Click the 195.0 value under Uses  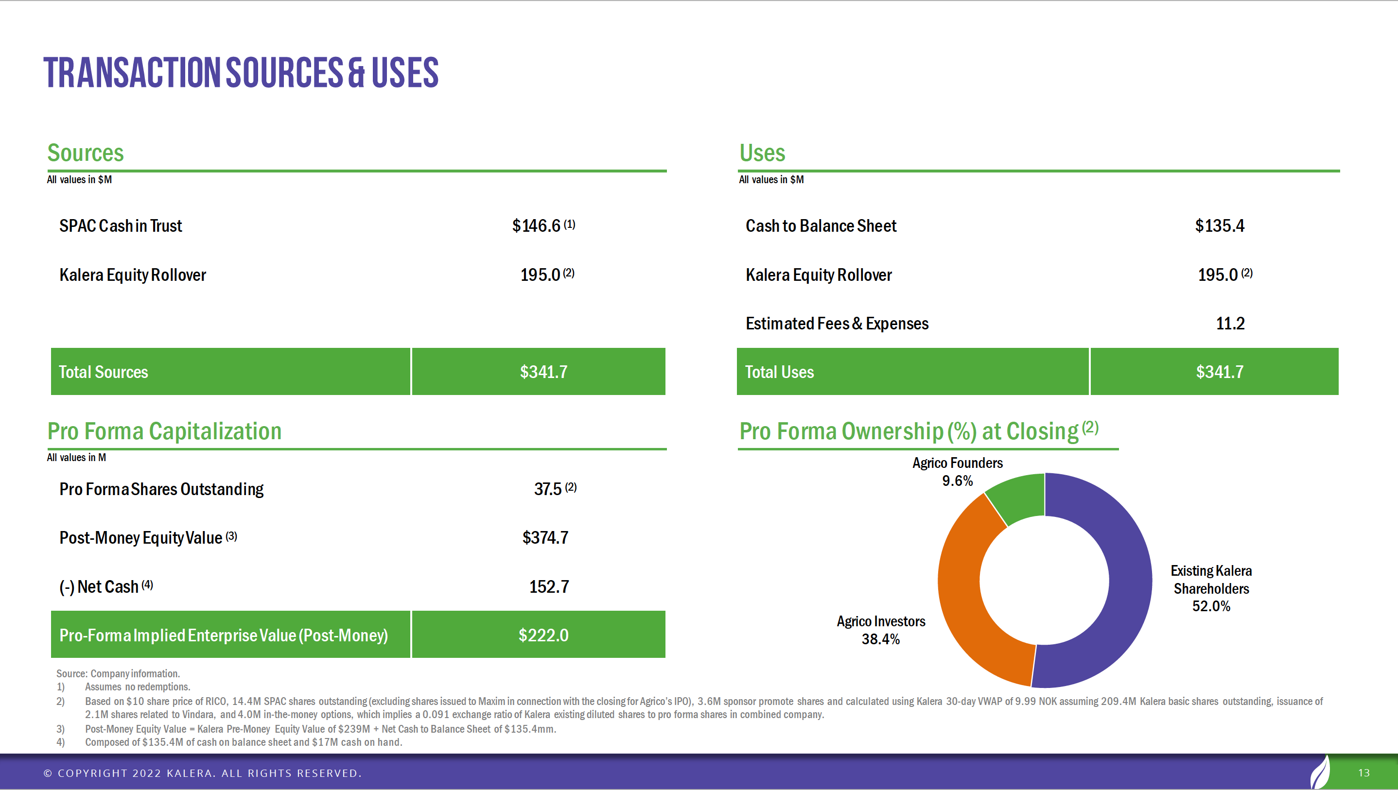click(x=1218, y=275)
